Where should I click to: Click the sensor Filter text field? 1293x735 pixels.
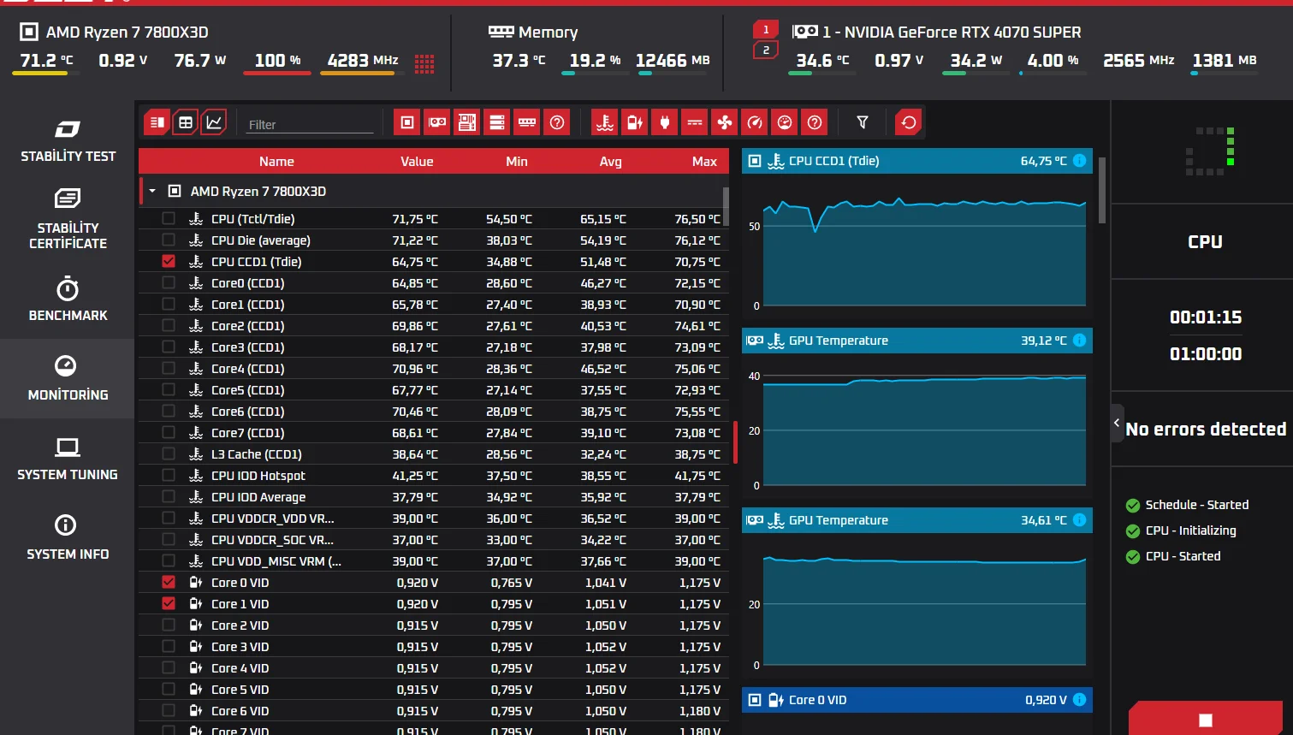tap(310, 125)
